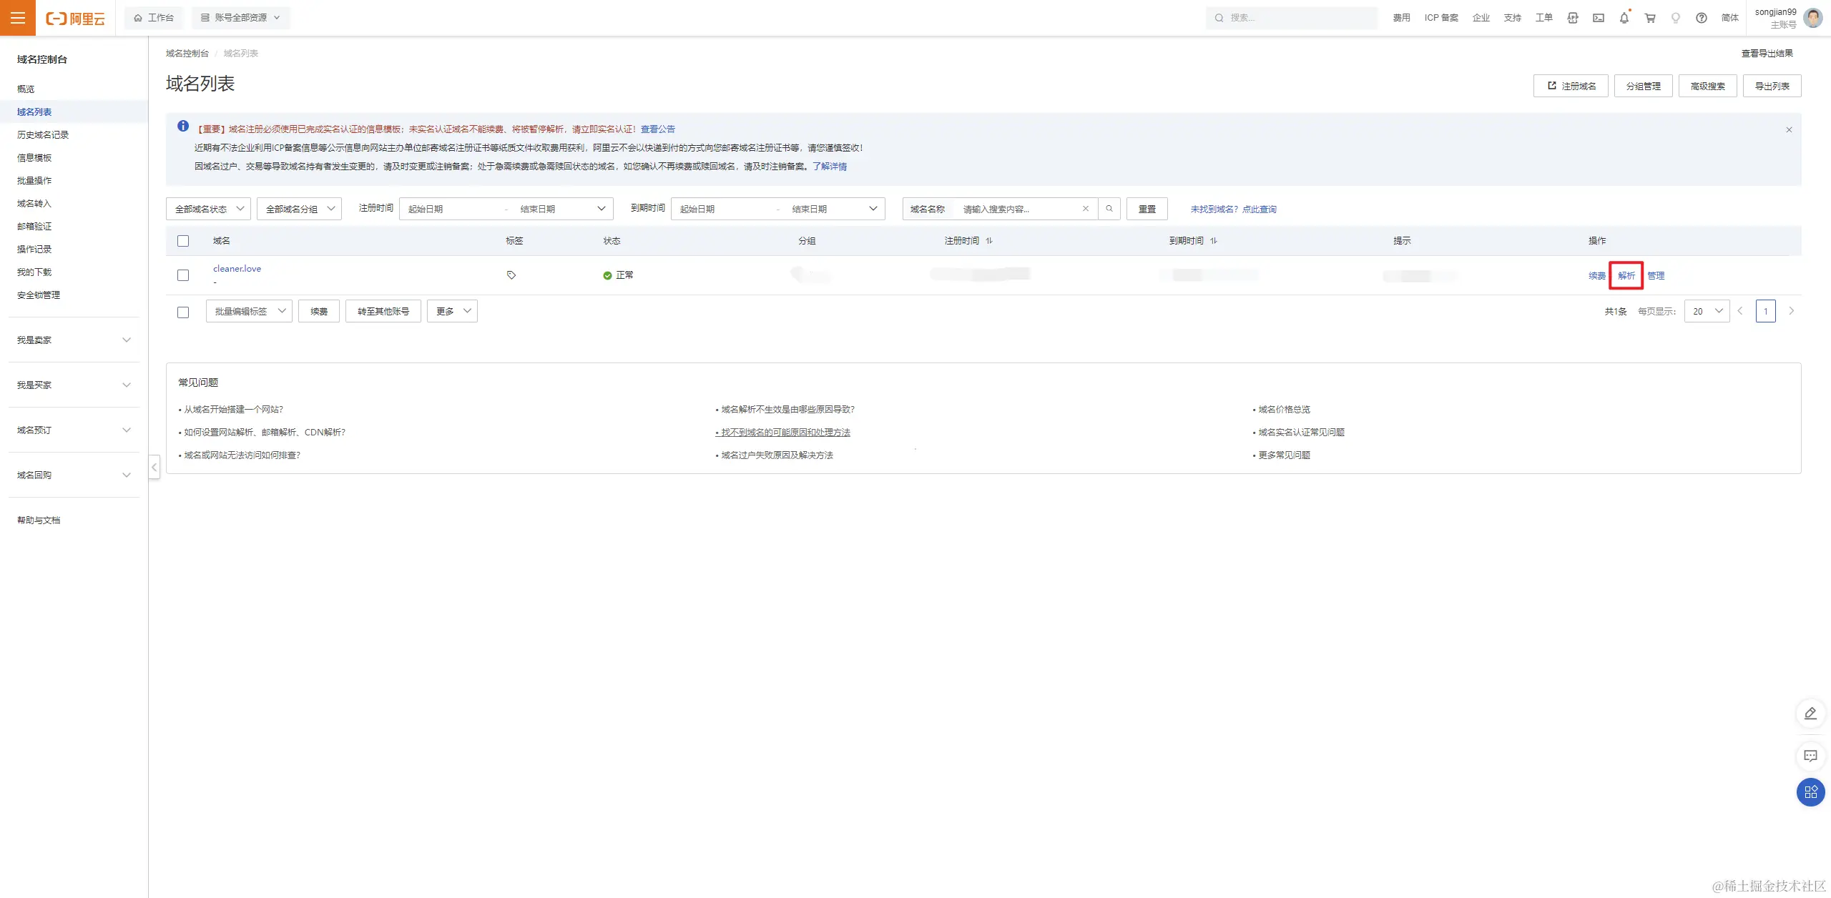Click the 注册域名 button
The image size is (1831, 898).
(1571, 86)
